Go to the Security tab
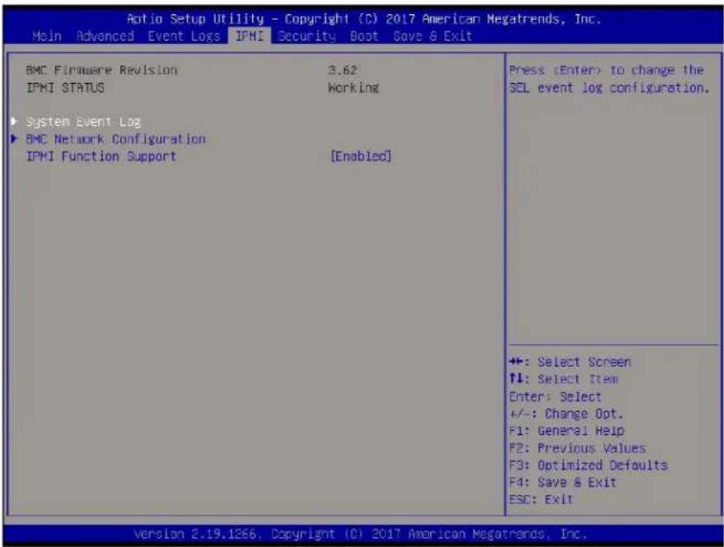724x547 pixels. coord(307,36)
